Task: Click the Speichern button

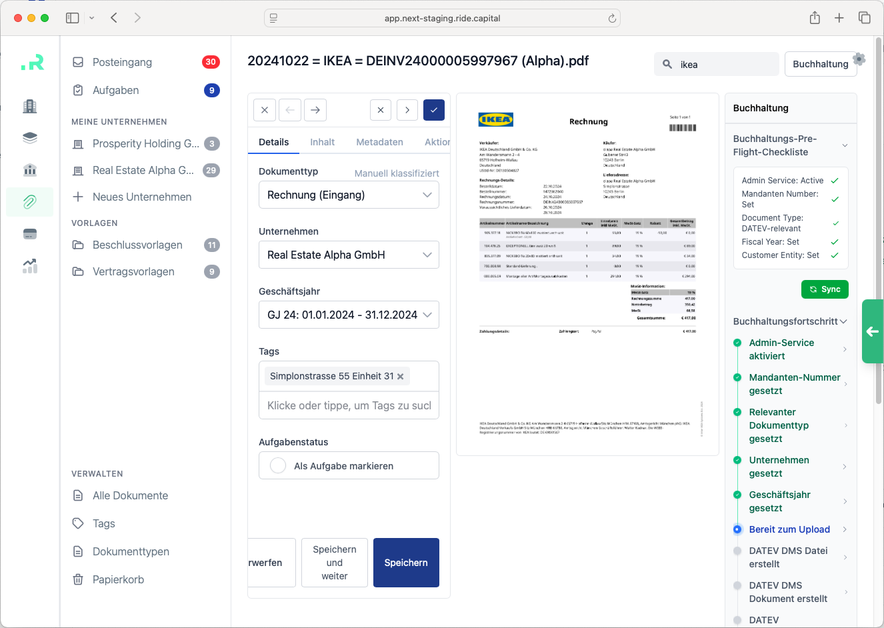Action: [x=406, y=563]
